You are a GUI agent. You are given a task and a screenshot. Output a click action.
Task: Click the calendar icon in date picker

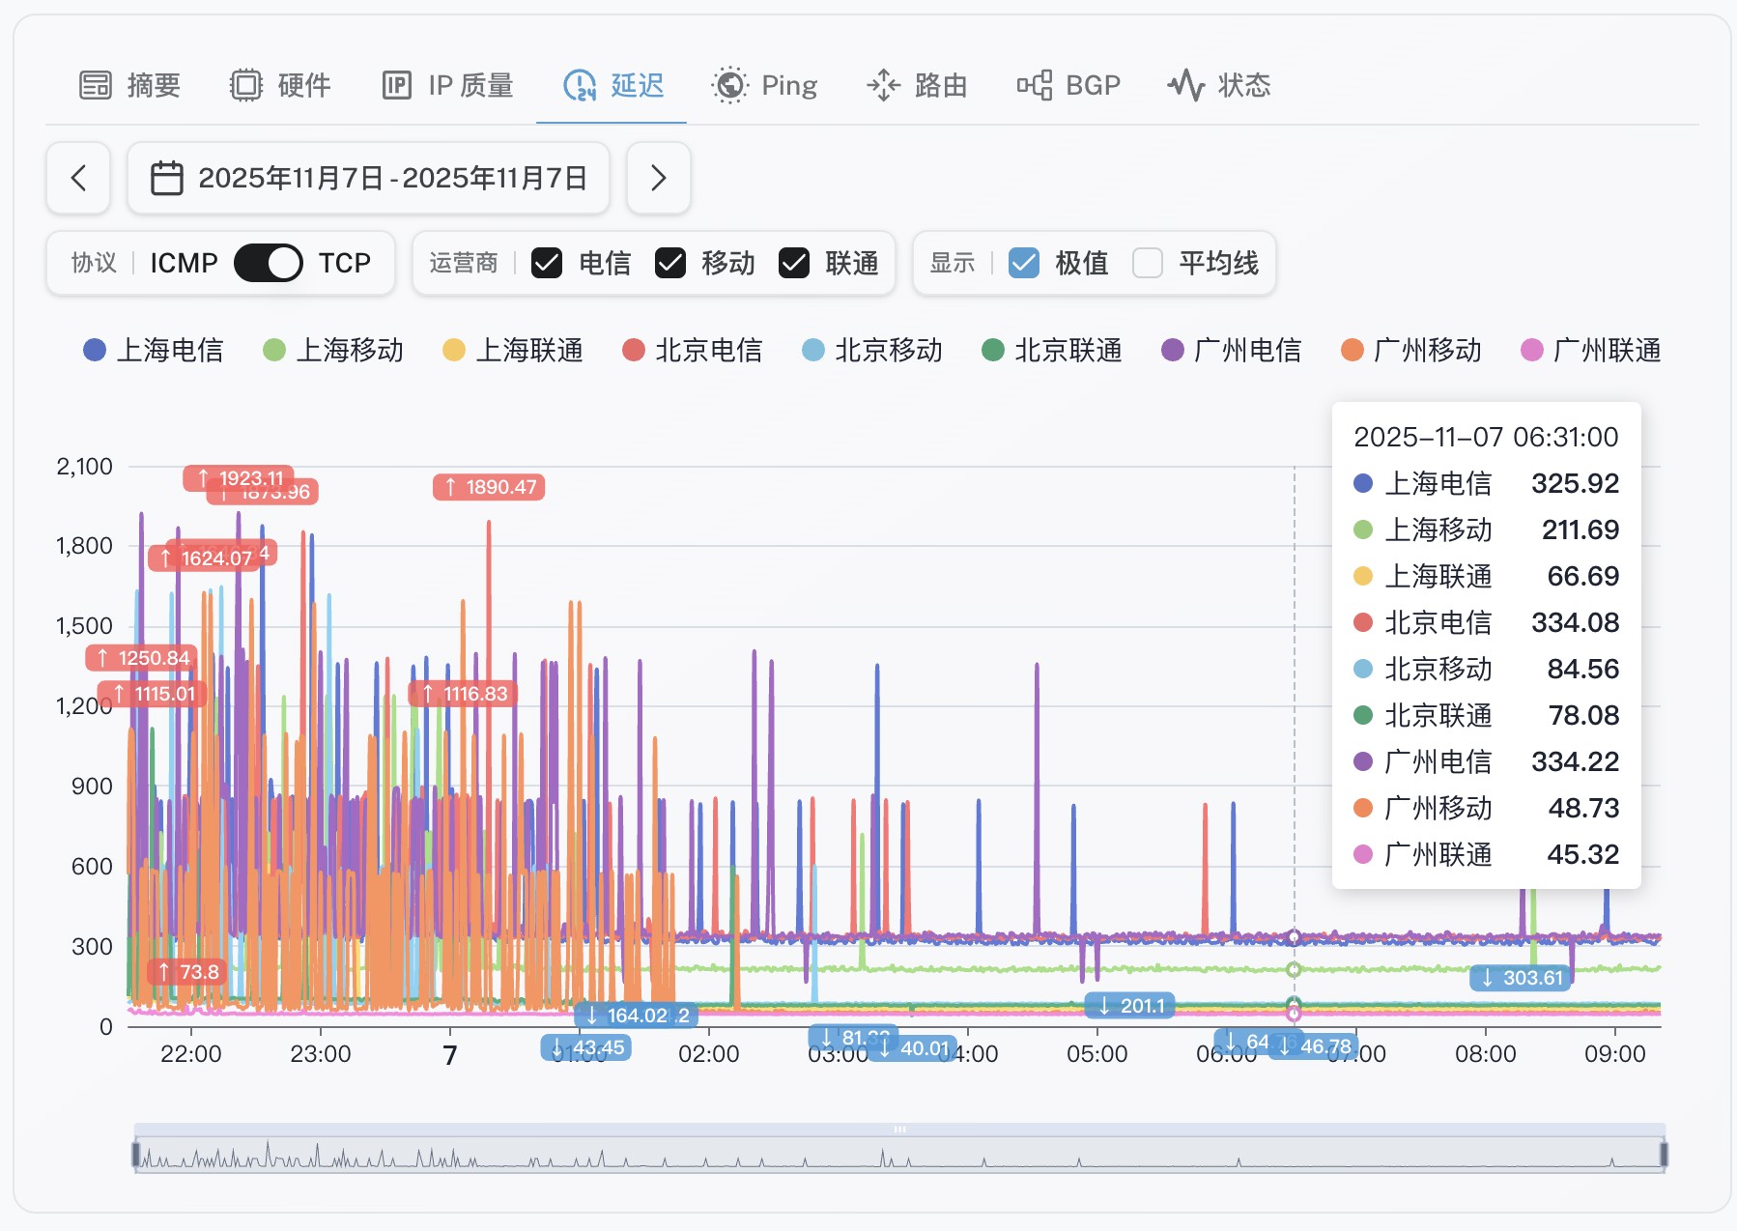167,178
